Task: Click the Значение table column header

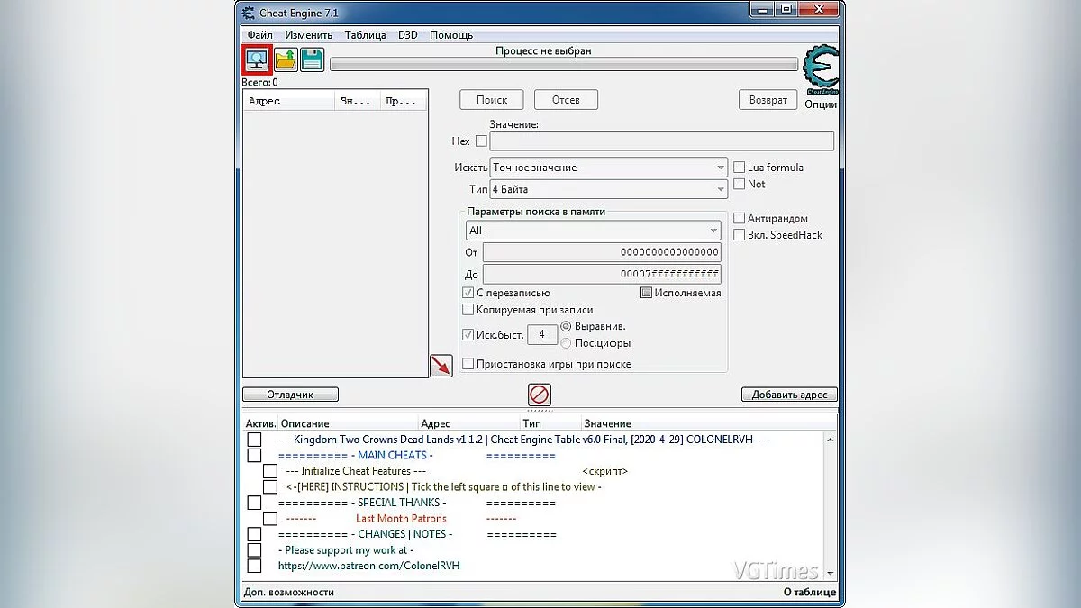Action: 709,423
